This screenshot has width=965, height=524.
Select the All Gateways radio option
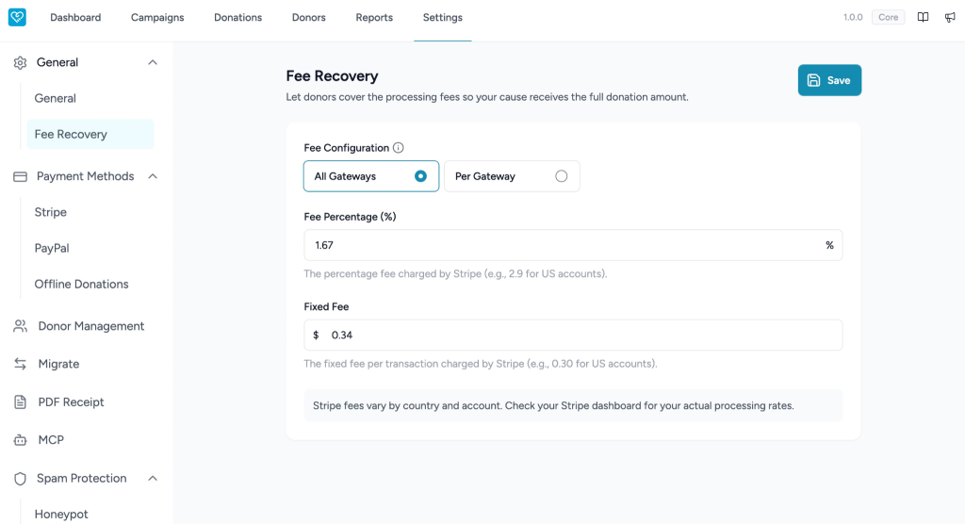(x=371, y=176)
